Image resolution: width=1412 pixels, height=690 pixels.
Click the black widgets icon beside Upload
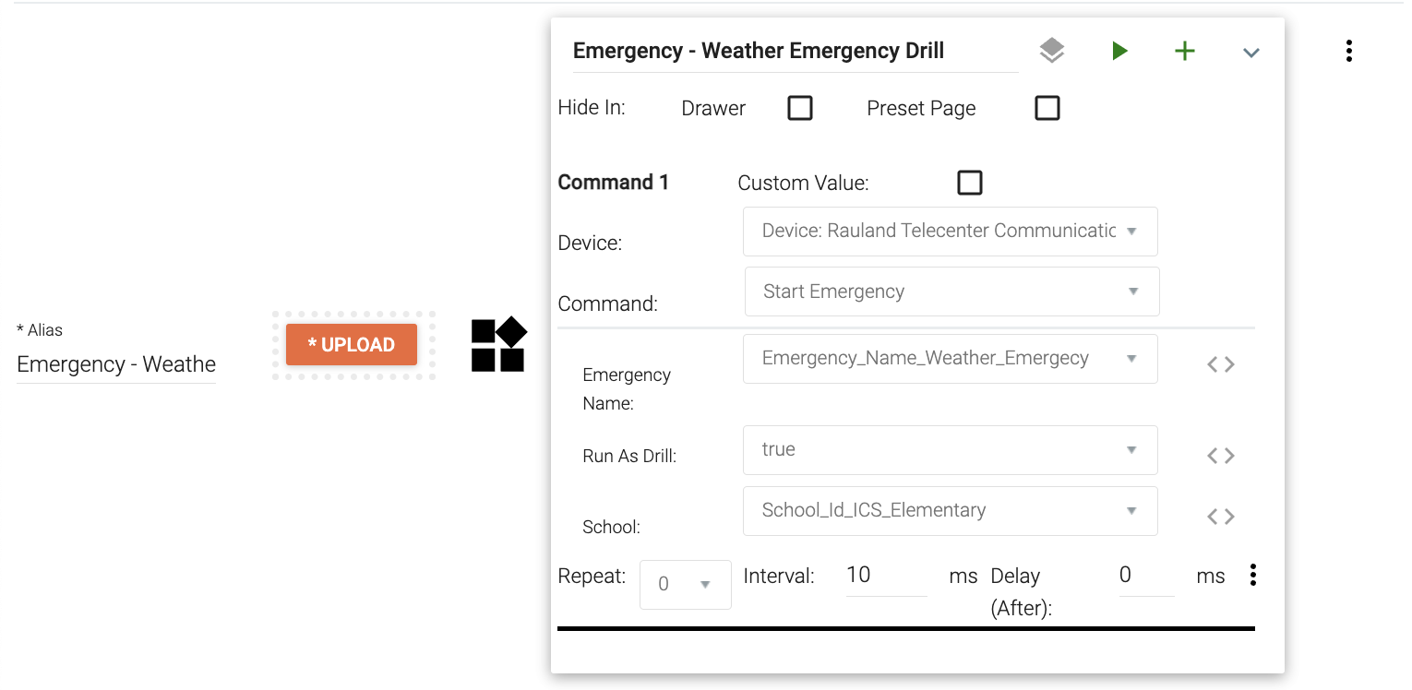pyautogui.click(x=499, y=345)
